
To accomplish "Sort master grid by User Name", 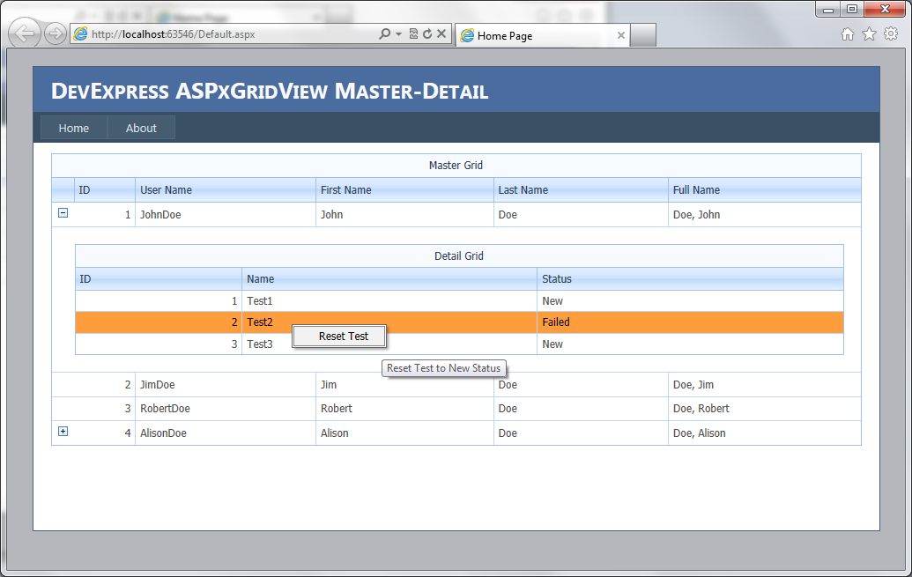I will point(226,190).
